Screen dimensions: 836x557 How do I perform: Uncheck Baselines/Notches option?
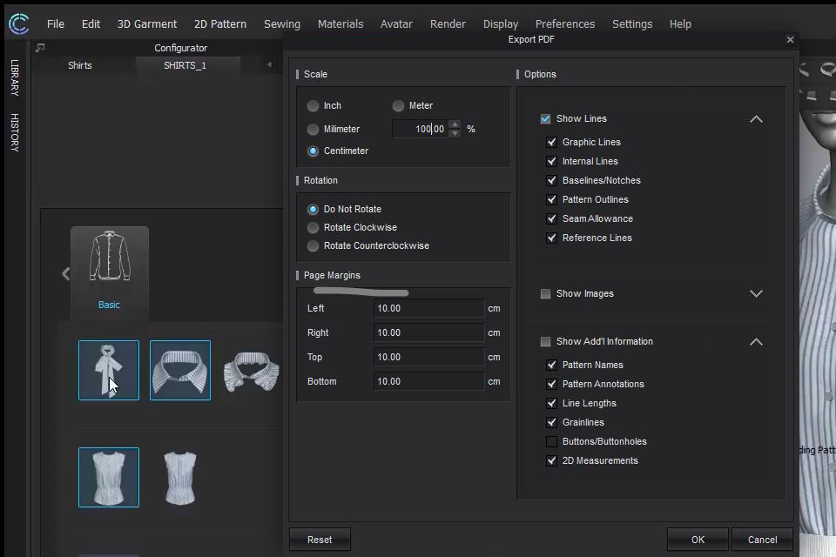552,181
